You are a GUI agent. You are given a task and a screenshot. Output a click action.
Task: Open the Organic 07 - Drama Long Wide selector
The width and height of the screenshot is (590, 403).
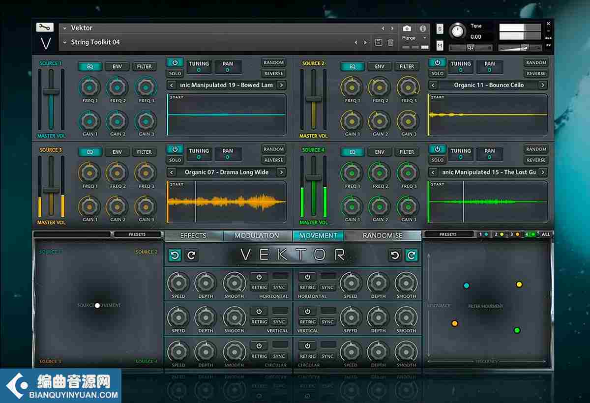coord(226,172)
